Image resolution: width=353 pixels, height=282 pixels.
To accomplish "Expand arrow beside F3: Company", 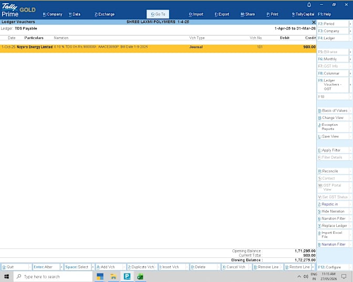I will point(350,31).
